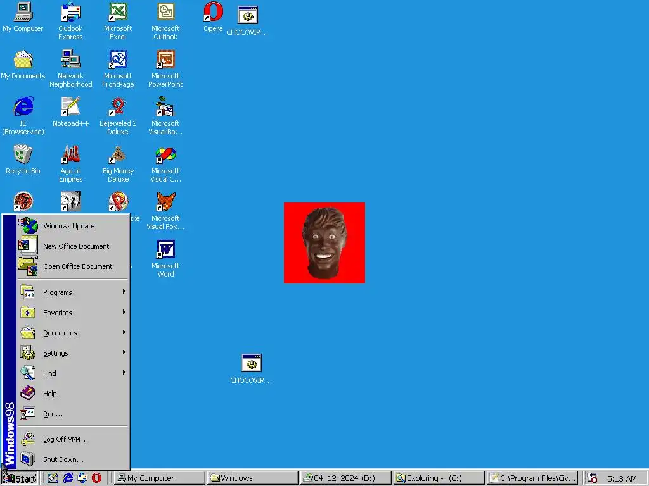Image resolution: width=649 pixels, height=486 pixels.
Task: Click the Start button
Action: [20, 478]
